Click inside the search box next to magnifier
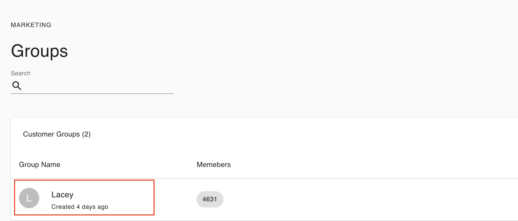Viewport: 518px width, 221px height. point(98,86)
